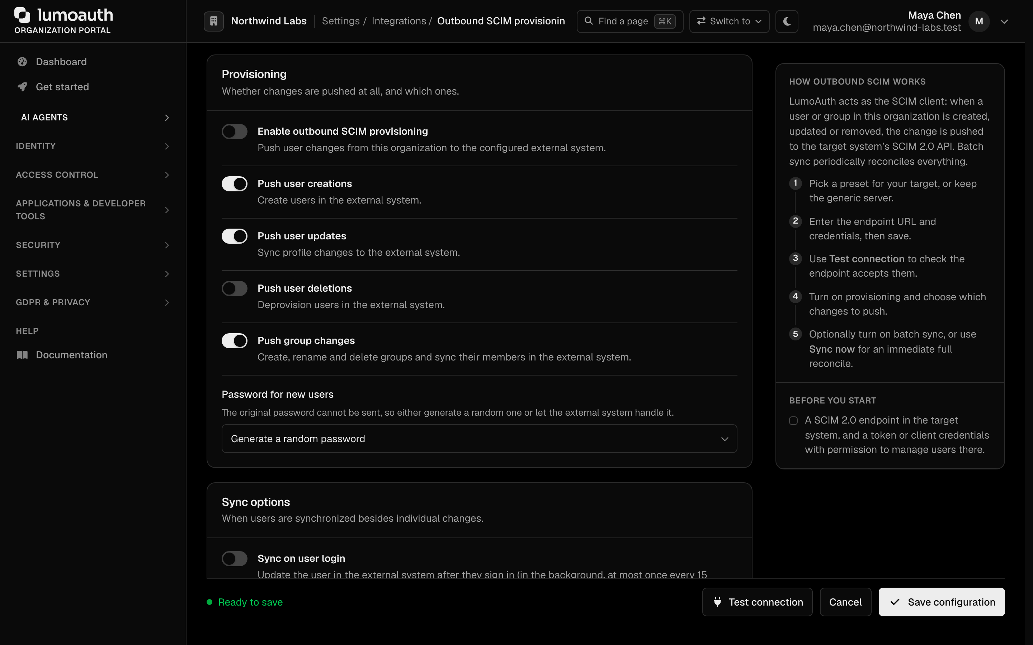
Task: Expand the SETTINGS sidebar group
Action: [93, 273]
